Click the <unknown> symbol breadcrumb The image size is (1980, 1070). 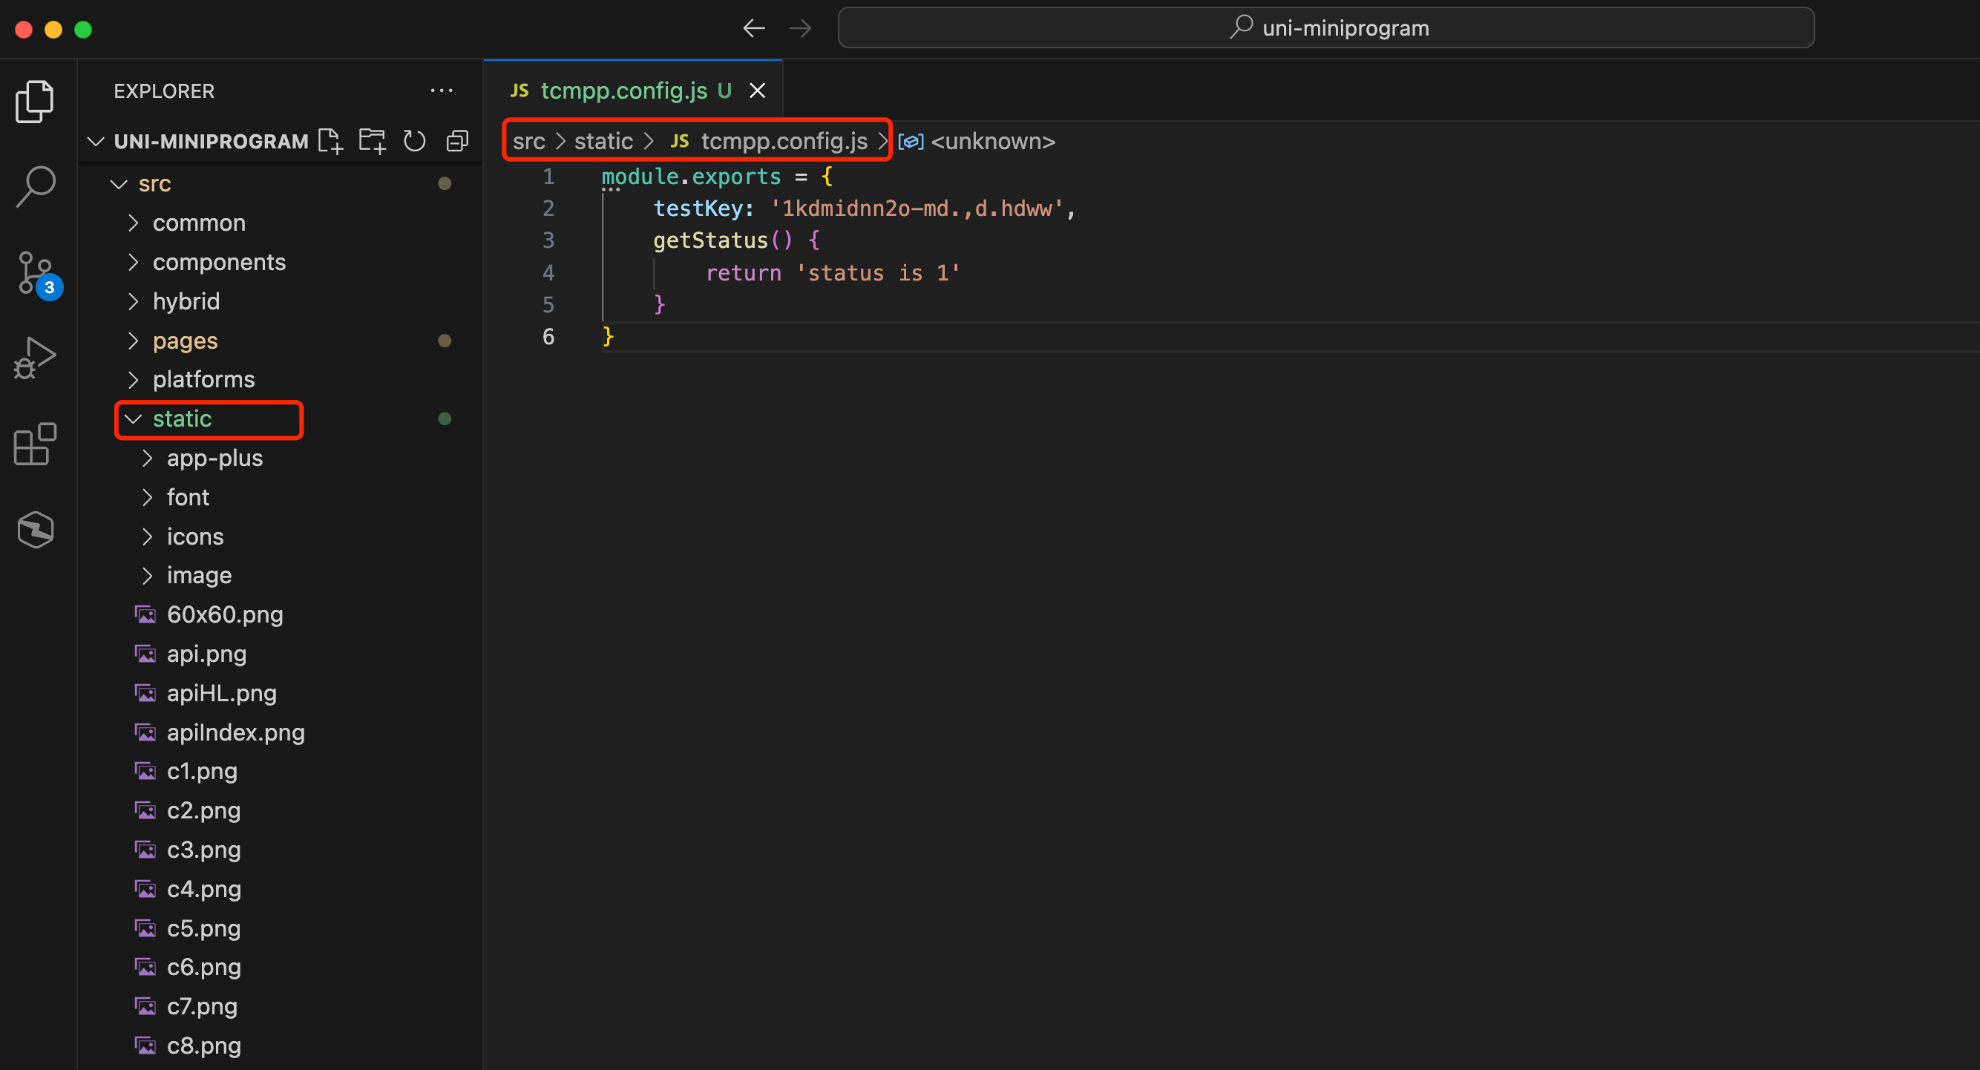click(x=992, y=142)
